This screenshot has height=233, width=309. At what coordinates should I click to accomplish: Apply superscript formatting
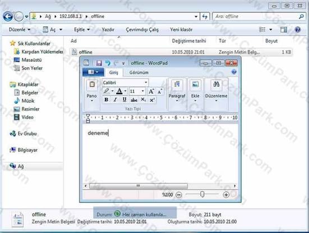tap(152, 100)
